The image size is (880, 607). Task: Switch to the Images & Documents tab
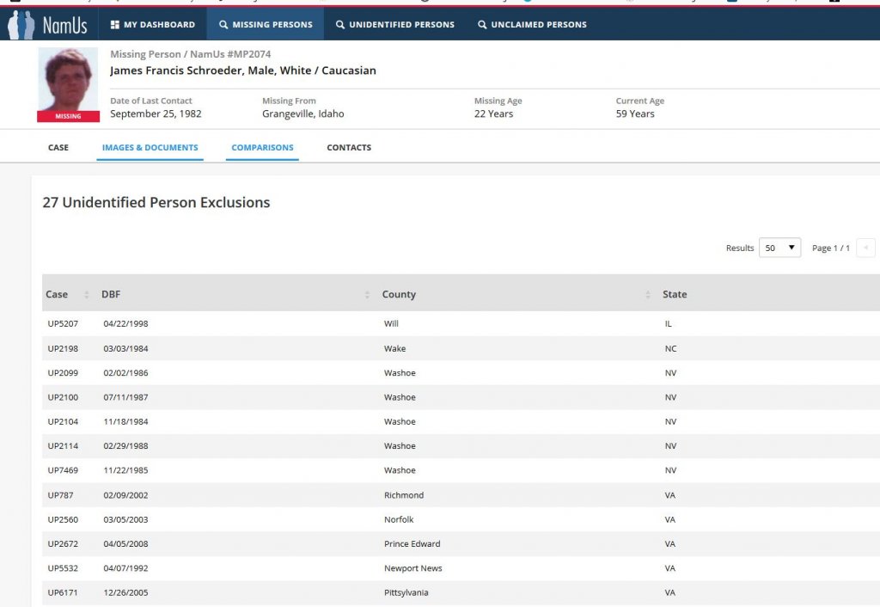point(150,148)
